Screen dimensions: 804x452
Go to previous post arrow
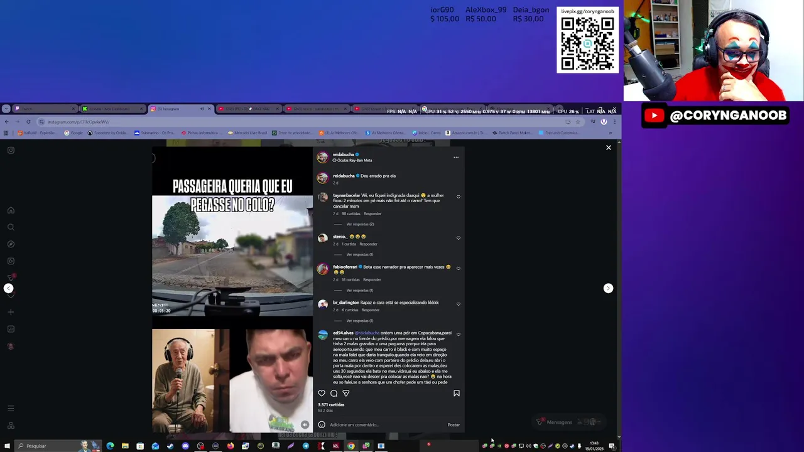pyautogui.click(x=9, y=288)
